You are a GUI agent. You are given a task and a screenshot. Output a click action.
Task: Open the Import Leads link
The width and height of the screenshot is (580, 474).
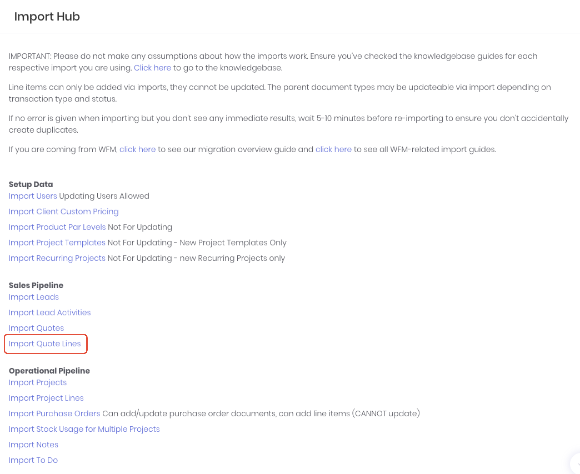coord(34,297)
